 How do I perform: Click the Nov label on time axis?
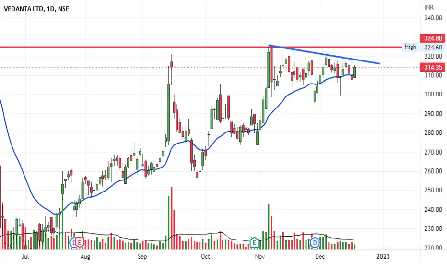click(259, 257)
